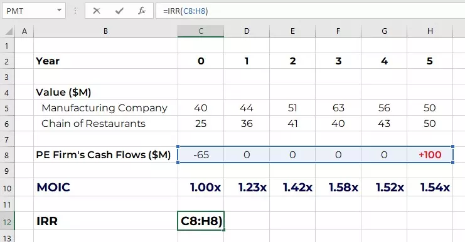This screenshot has width=465, height=242.
Task: Select row 8 header
Action: coord(7,155)
